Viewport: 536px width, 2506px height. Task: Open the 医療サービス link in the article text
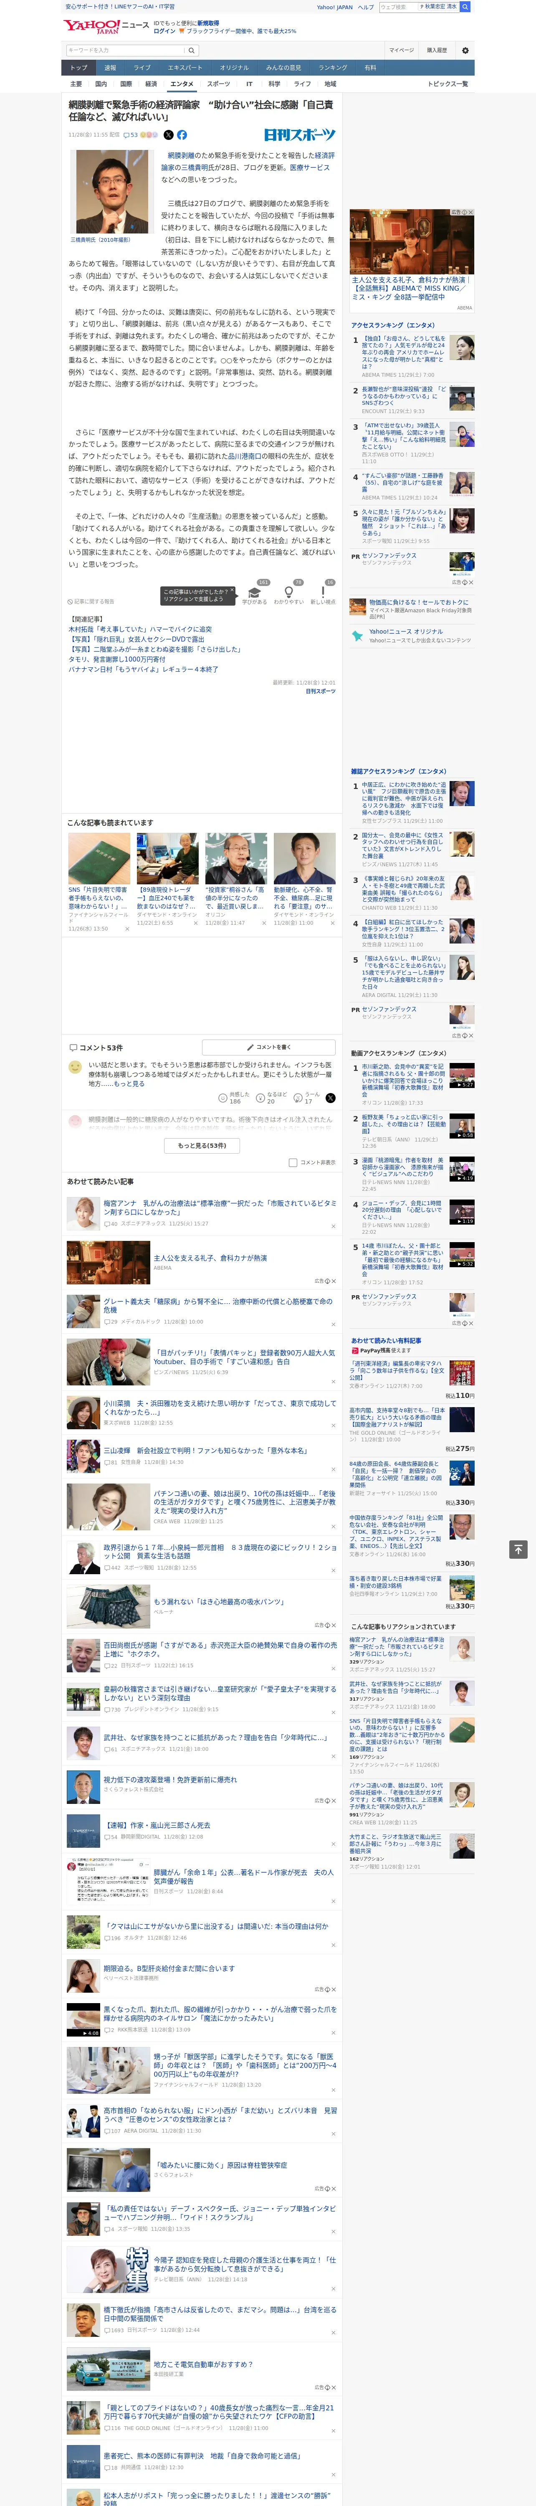(309, 167)
